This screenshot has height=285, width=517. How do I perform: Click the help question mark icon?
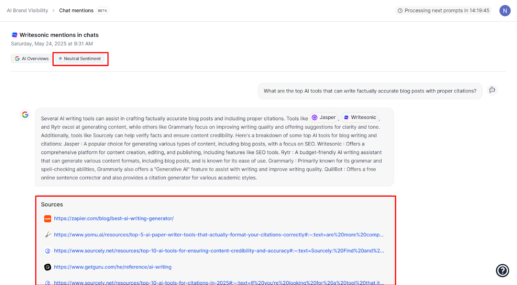coord(502,270)
